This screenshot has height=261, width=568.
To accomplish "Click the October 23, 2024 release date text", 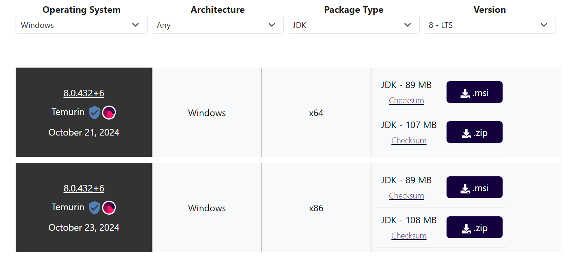I will 84,228.
